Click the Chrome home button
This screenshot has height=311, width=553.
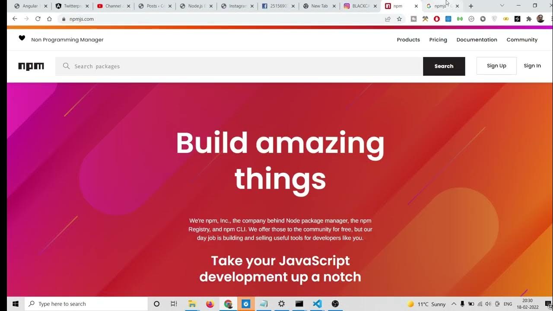click(49, 19)
